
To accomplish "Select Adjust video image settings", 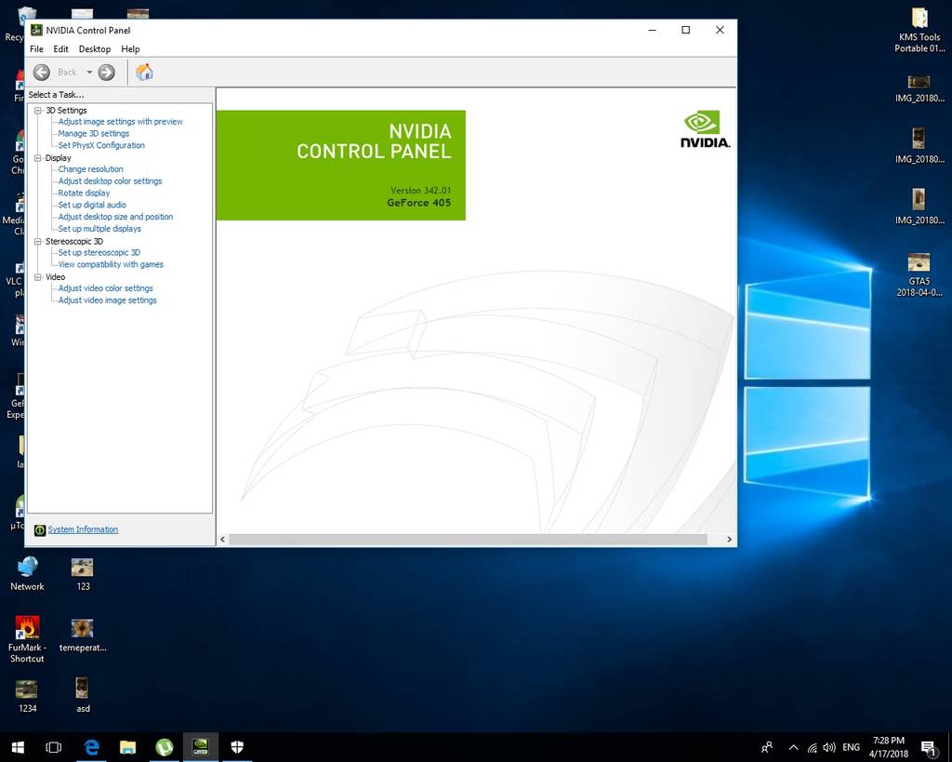I will (x=108, y=301).
